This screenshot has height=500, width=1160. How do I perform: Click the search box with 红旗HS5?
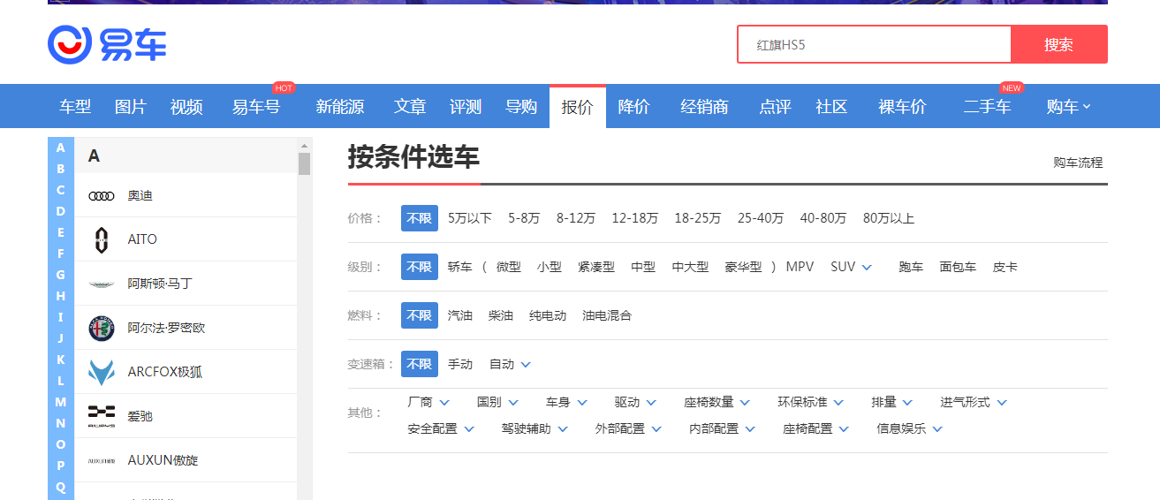(x=874, y=44)
